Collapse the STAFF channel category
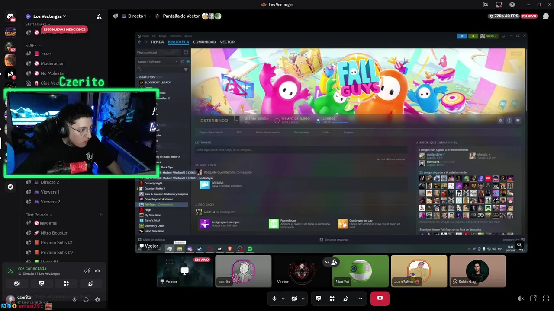Viewport: 554px width, 311px height. pyautogui.click(x=33, y=45)
